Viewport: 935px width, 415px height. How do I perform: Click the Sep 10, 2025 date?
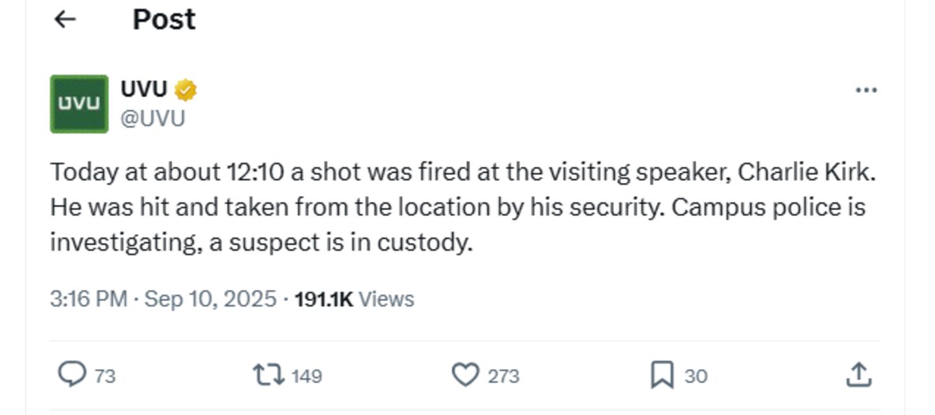click(x=210, y=299)
